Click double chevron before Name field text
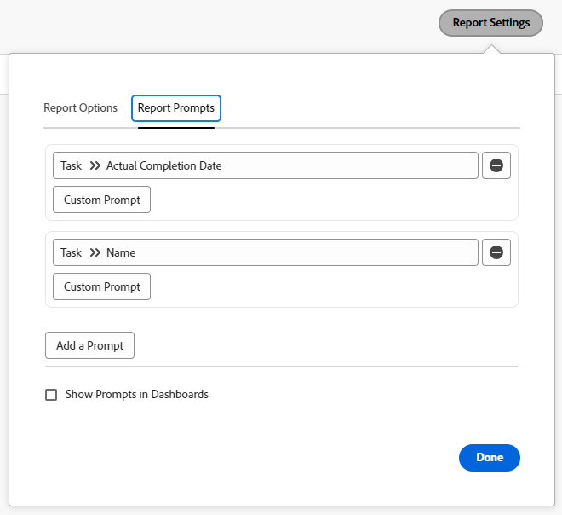 pyautogui.click(x=95, y=252)
